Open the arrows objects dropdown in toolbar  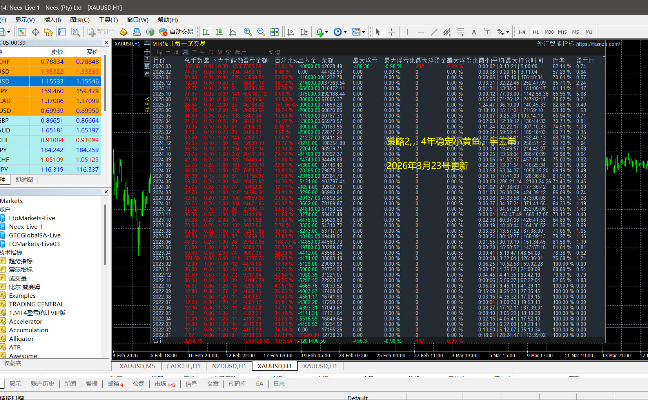[x=508, y=33]
